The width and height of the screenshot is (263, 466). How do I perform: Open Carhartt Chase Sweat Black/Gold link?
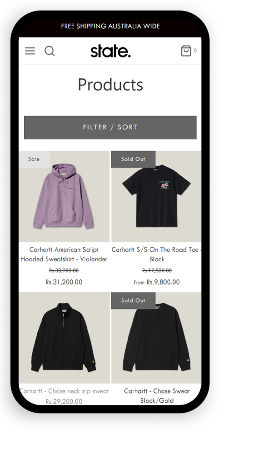pos(157,395)
